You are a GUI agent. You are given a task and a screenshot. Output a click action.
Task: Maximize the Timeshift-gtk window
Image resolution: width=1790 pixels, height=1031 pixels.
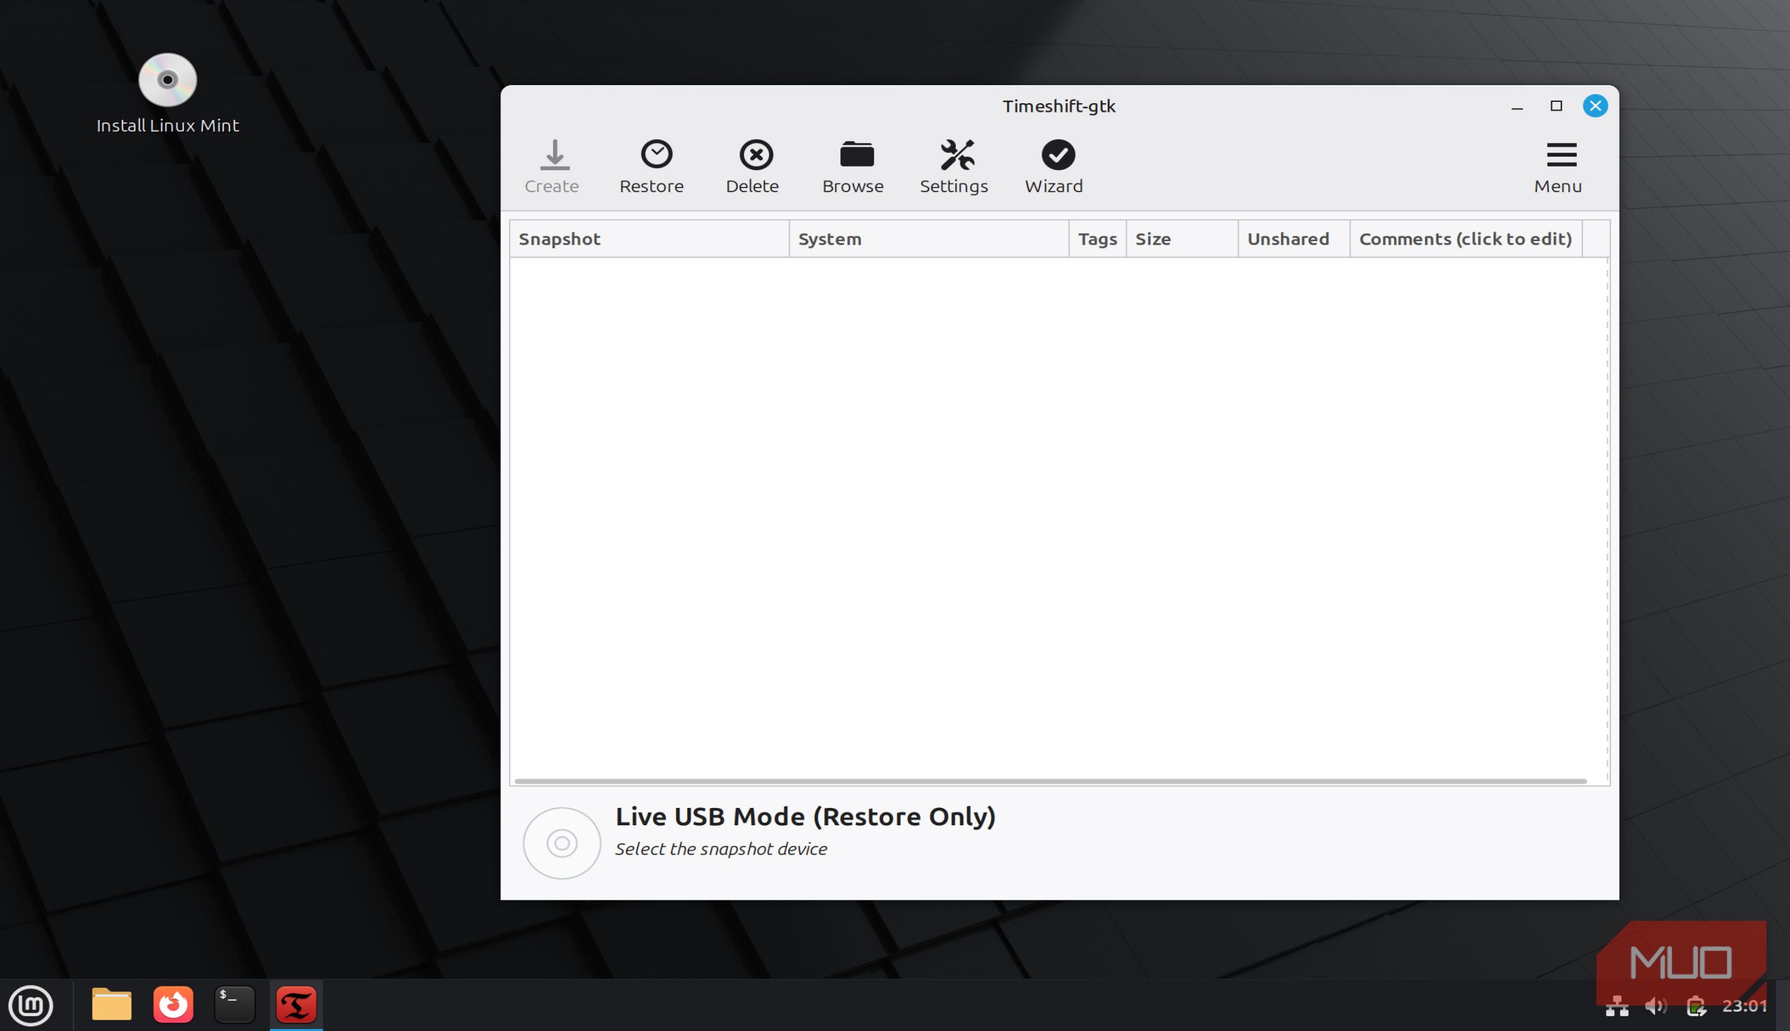pos(1556,106)
